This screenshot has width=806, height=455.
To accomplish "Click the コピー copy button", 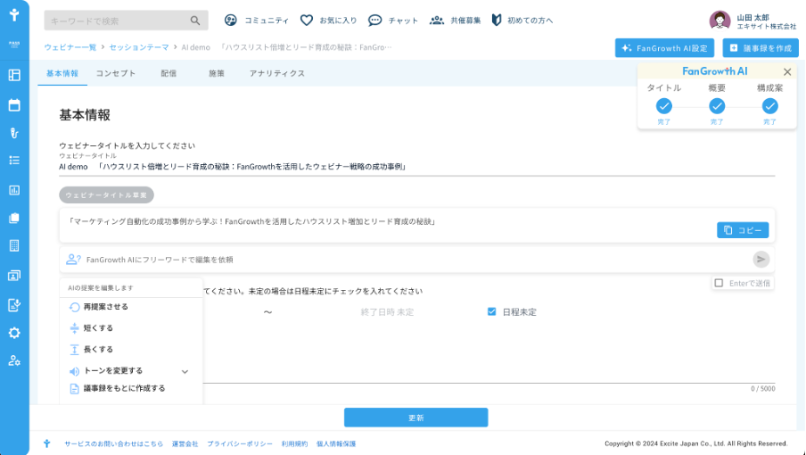I will [743, 230].
